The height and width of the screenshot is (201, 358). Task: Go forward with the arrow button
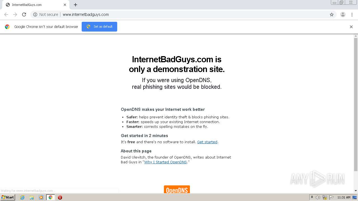point(15,15)
